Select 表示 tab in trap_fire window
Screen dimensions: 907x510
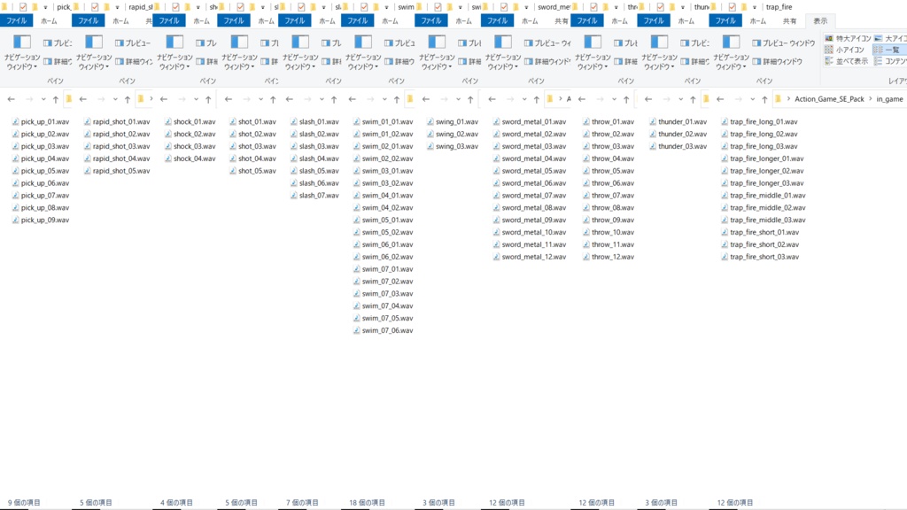coord(820,21)
